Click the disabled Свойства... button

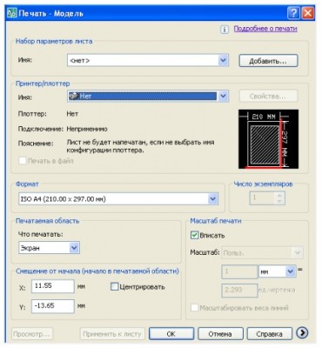(x=268, y=97)
